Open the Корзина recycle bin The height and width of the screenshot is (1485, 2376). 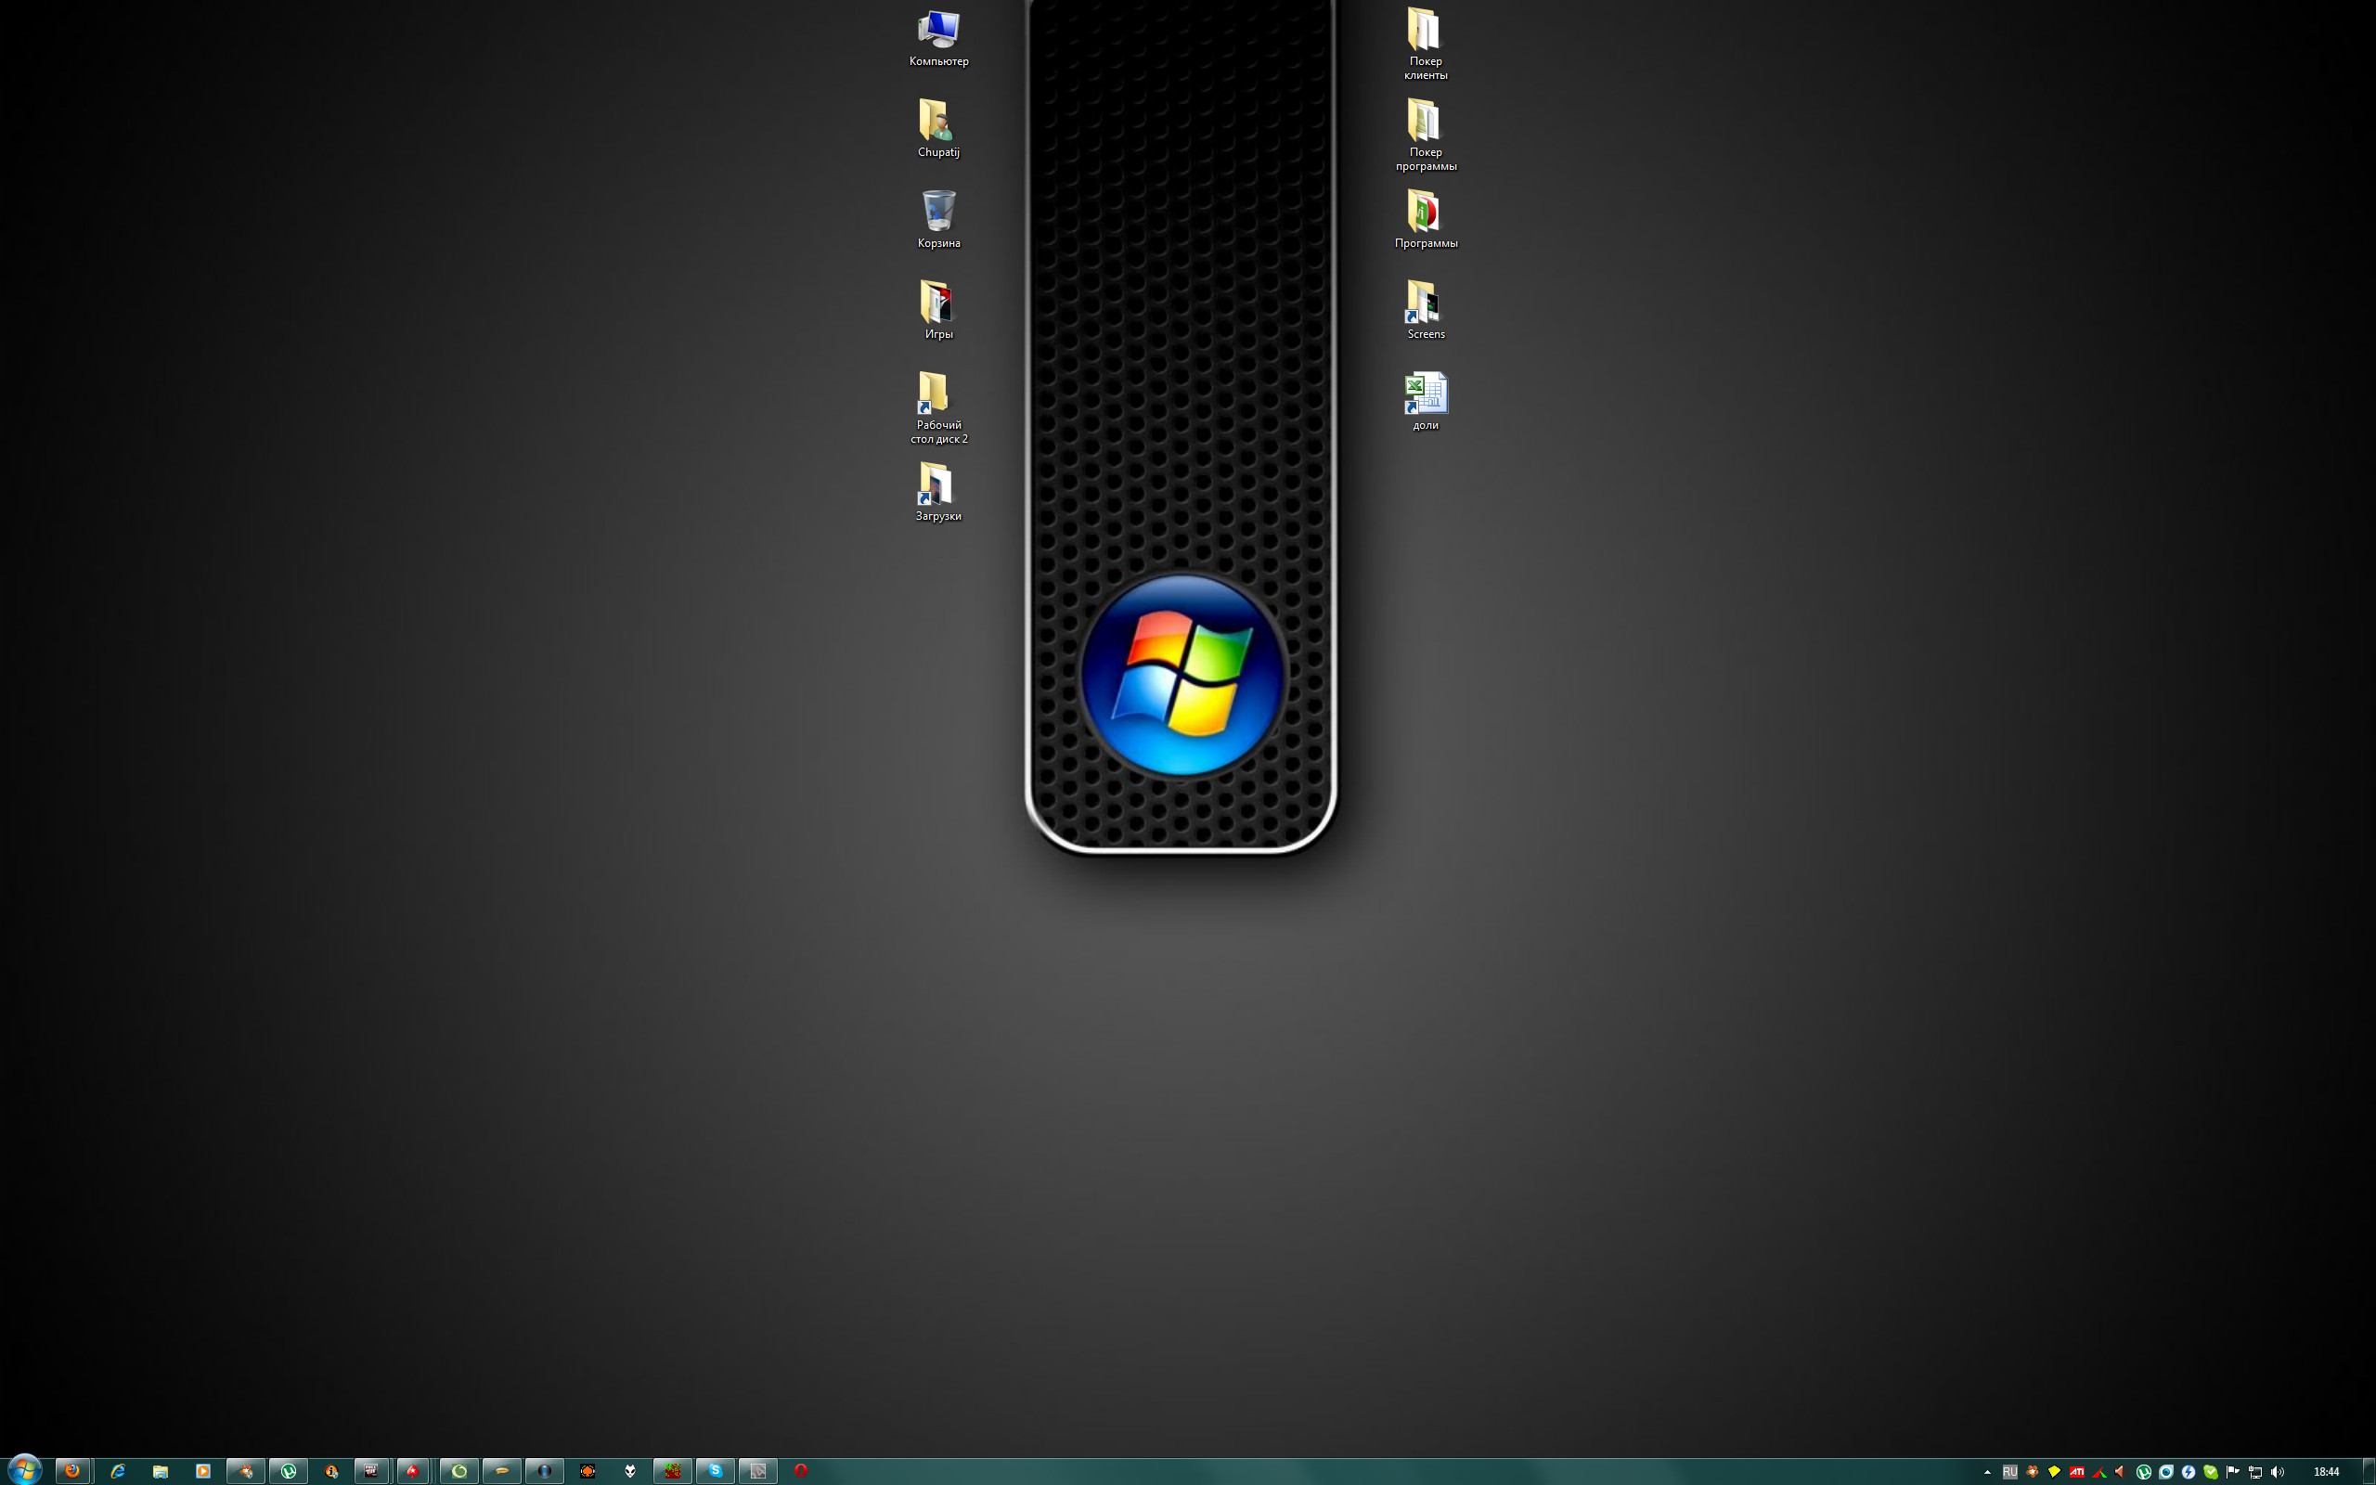pyautogui.click(x=938, y=220)
